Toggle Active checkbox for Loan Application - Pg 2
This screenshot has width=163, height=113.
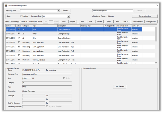tap(19, 51)
